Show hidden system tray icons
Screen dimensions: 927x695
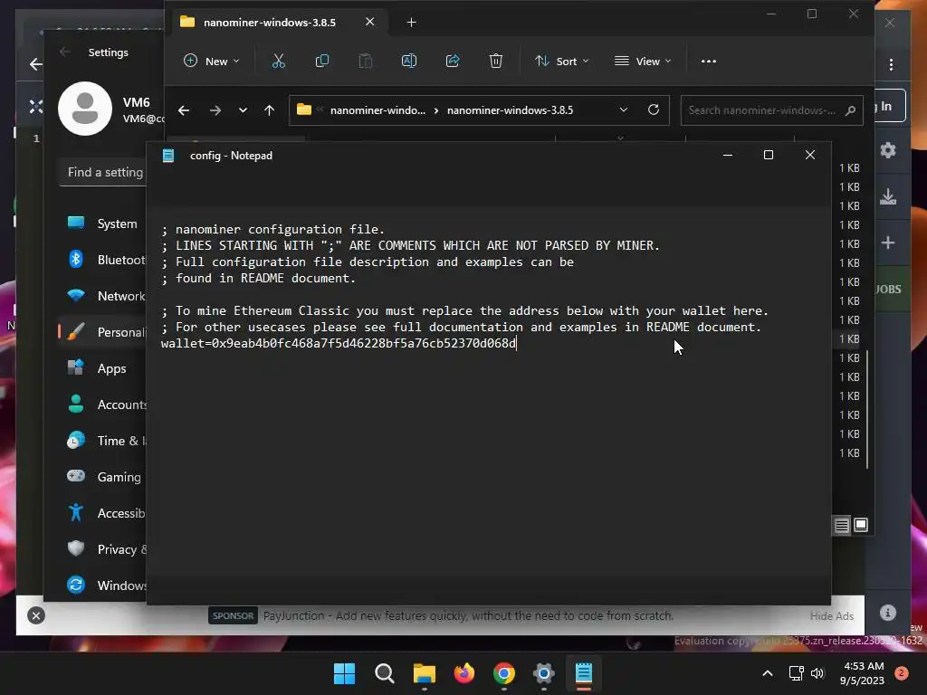[x=768, y=673]
